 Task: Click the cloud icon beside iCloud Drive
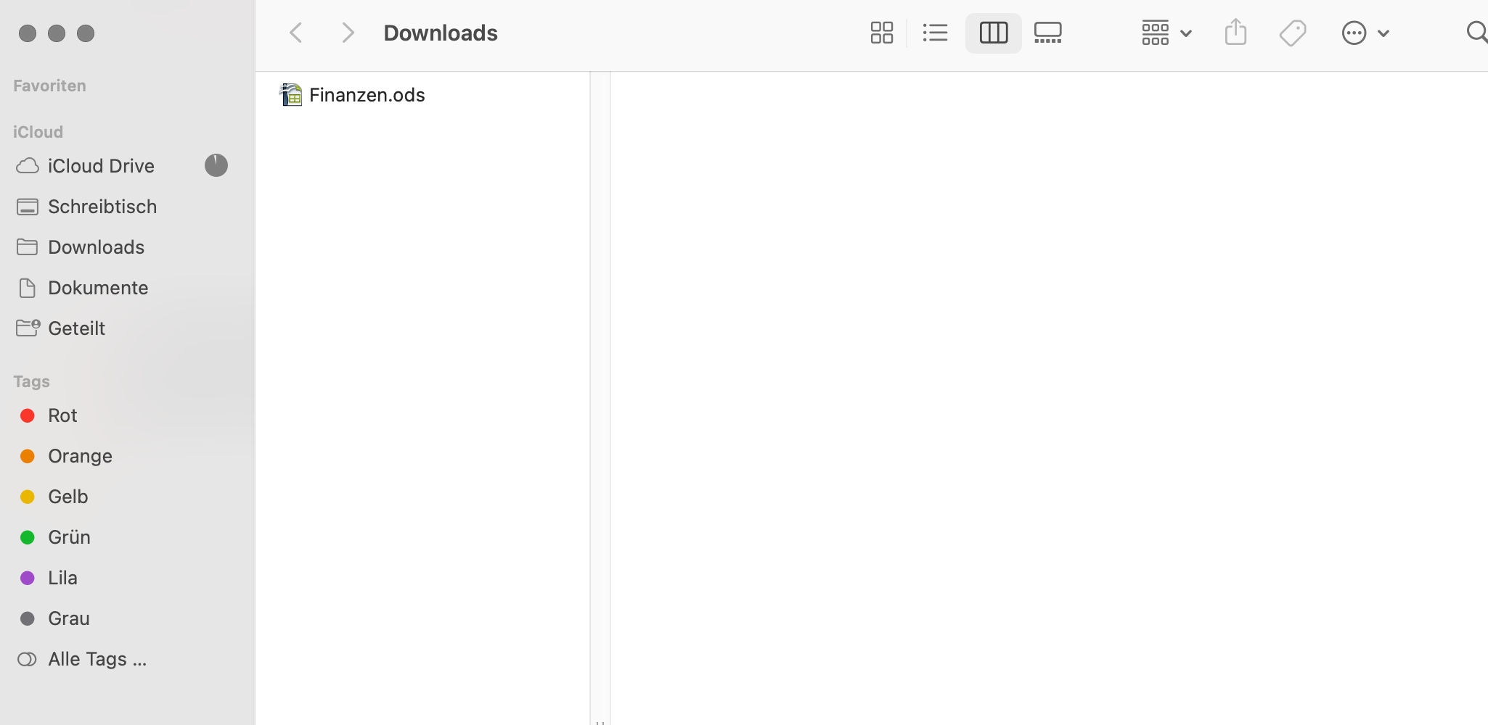[x=28, y=166]
